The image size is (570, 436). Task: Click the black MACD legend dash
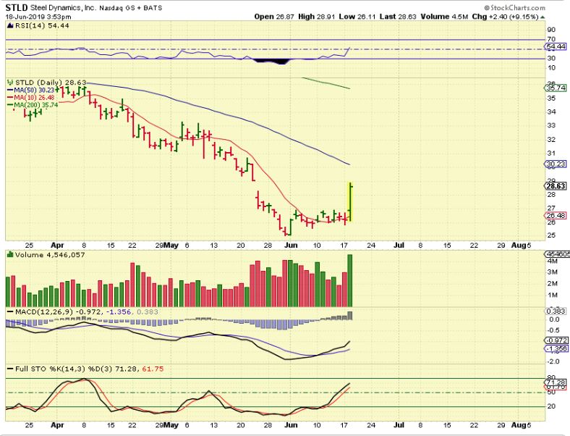10,312
